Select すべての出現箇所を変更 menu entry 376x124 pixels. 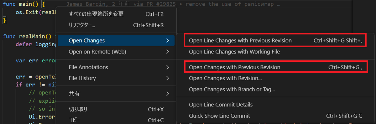coord(116,14)
